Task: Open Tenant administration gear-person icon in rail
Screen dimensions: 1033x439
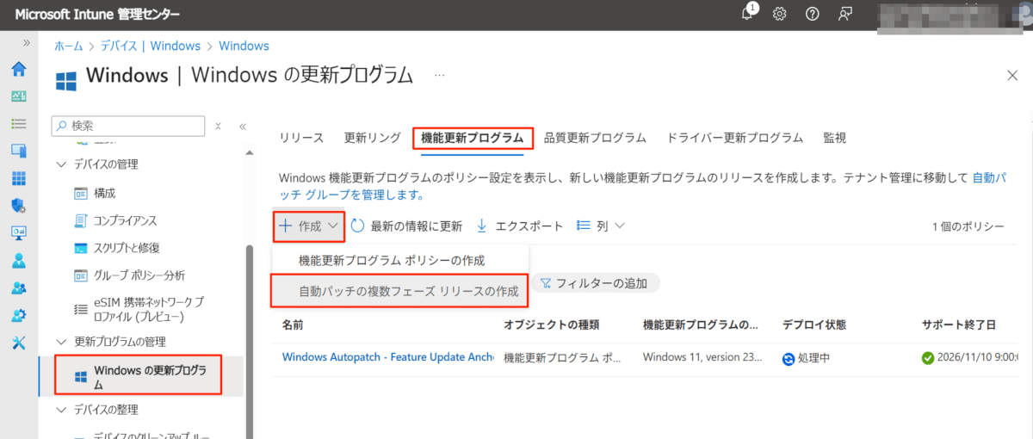Action: coord(18,315)
